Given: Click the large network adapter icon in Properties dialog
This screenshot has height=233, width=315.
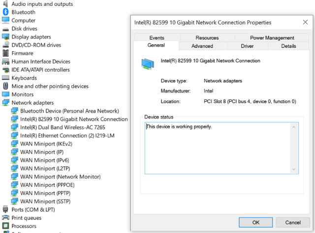Looking at the screenshot, I should (x=148, y=64).
